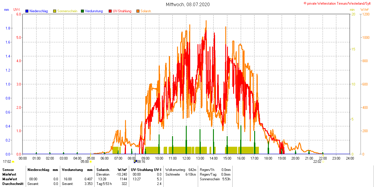
Task: Click the blue moon icon beside 08:16
Action: coord(135,161)
